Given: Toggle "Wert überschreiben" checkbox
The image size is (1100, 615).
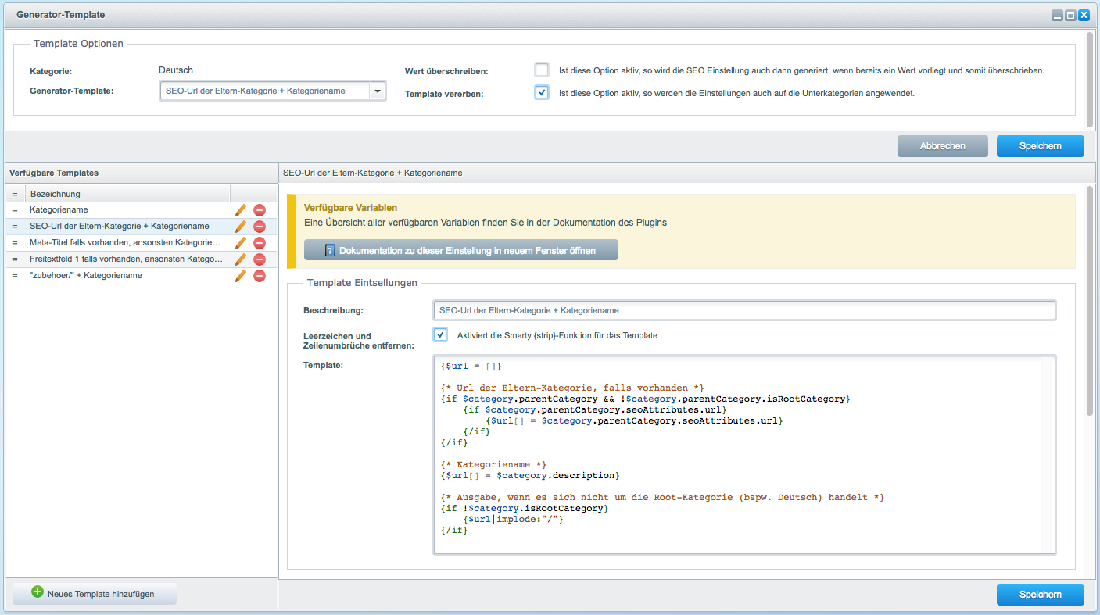Looking at the screenshot, I should [x=542, y=70].
